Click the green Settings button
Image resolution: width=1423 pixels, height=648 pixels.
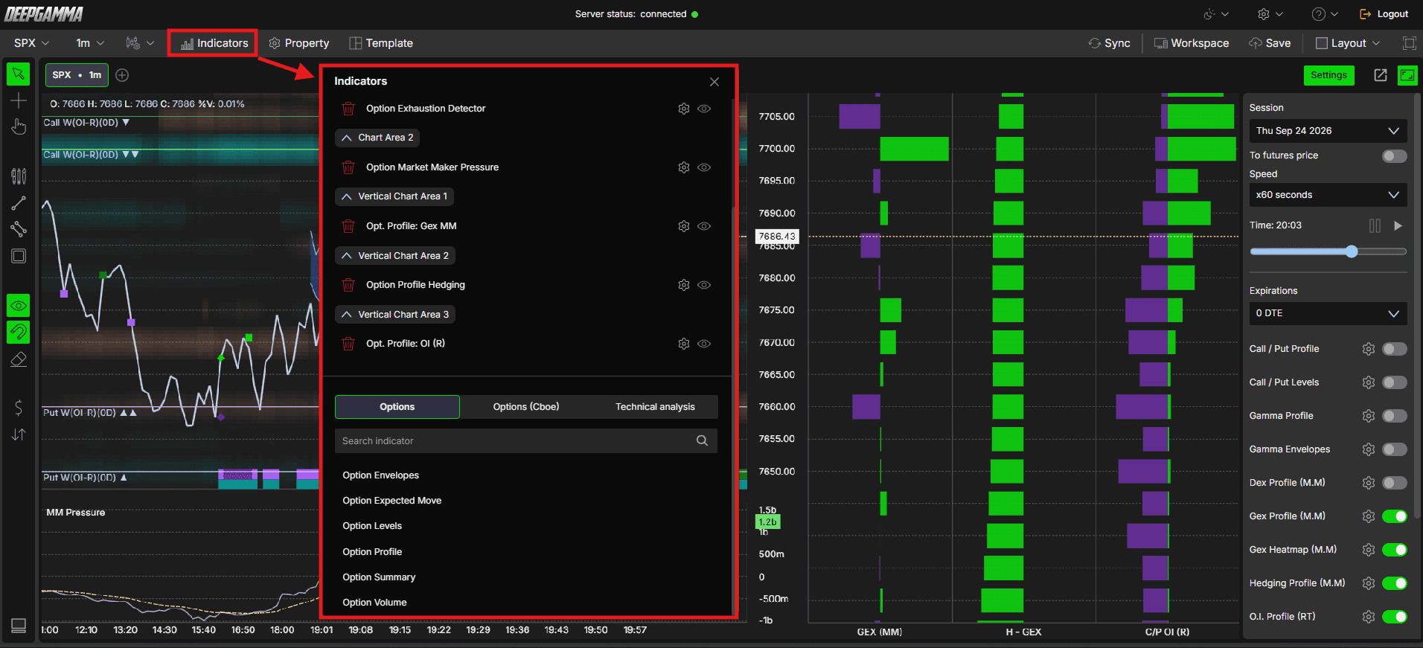1328,75
